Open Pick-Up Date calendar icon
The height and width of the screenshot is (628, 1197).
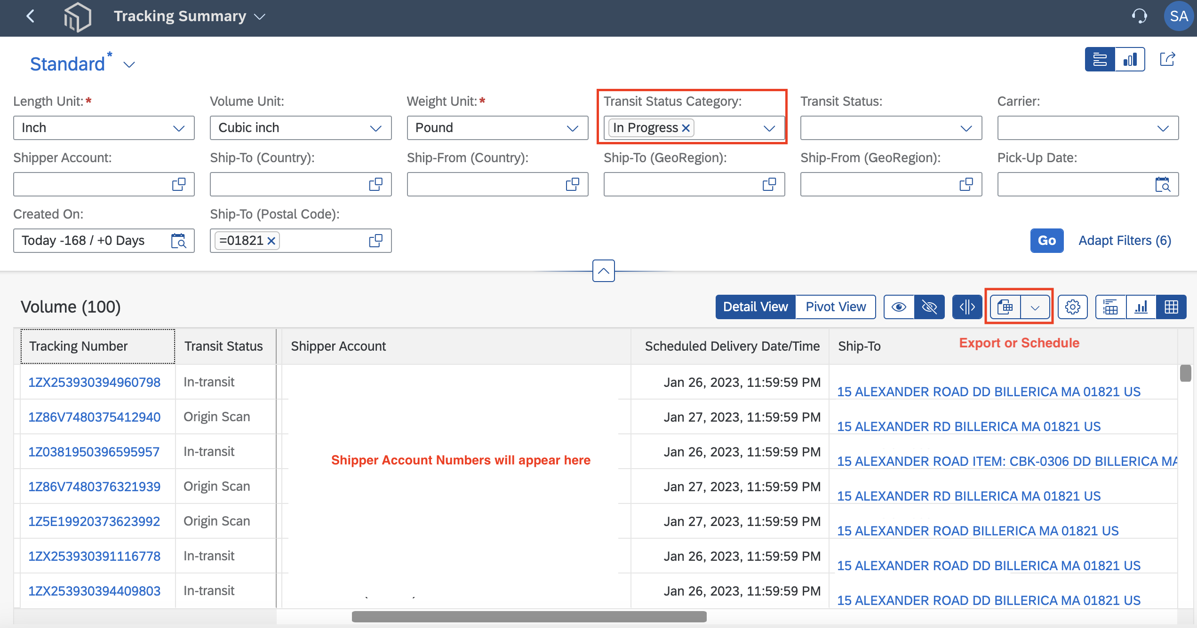(1162, 185)
